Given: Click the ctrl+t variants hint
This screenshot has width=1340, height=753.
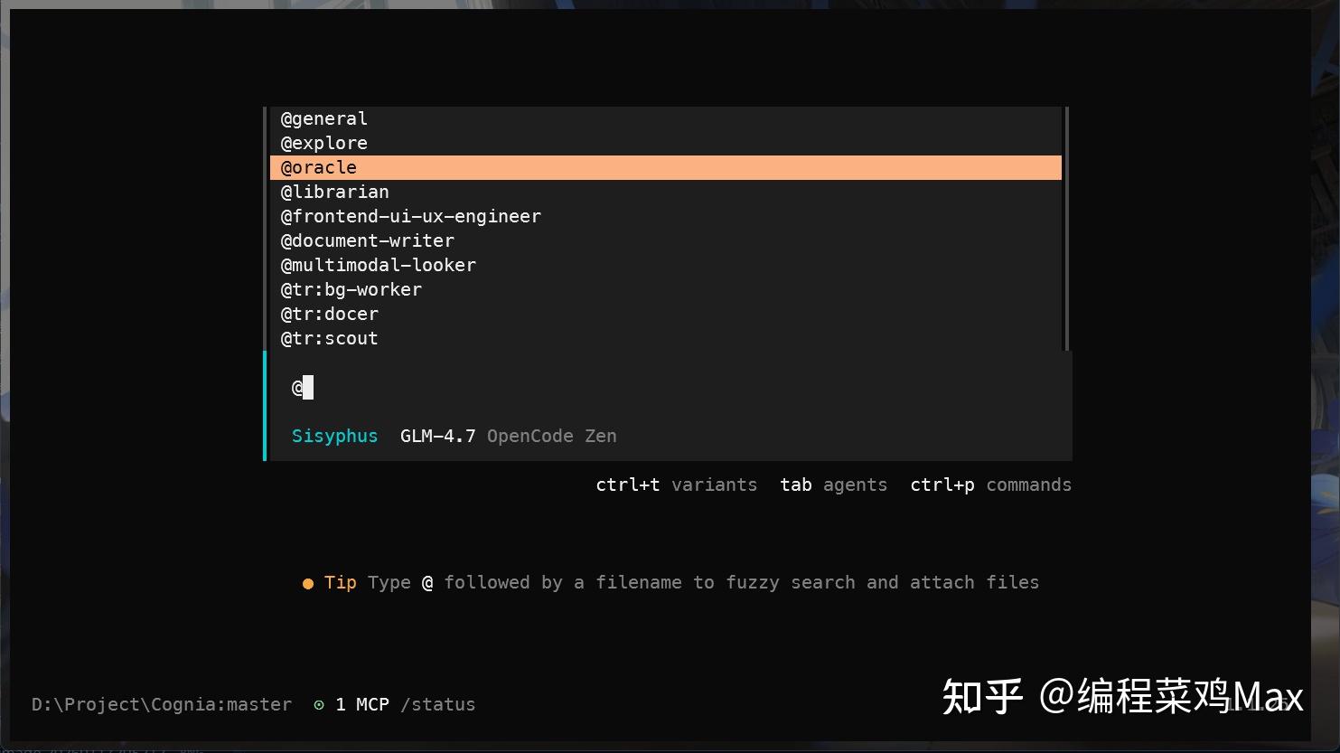Looking at the screenshot, I should point(676,485).
